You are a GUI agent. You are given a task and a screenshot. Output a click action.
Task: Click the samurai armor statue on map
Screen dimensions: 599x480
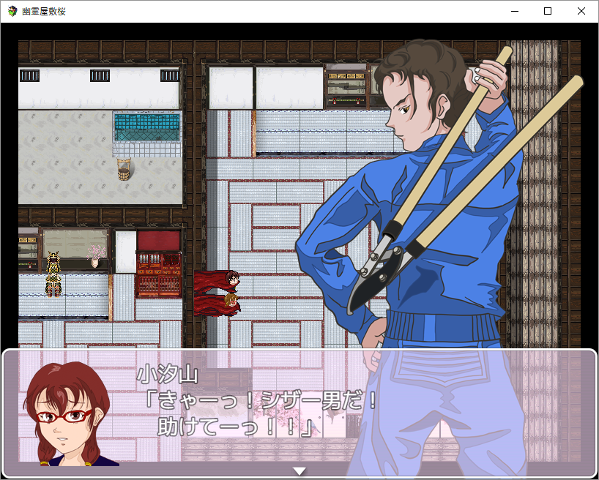click(x=53, y=274)
